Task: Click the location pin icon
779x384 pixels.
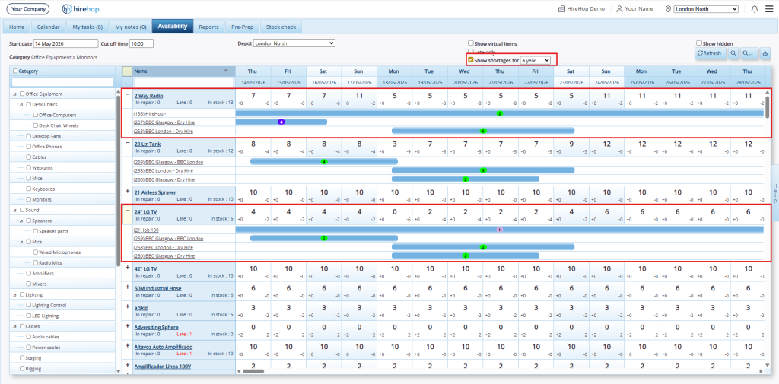Action: [x=668, y=9]
